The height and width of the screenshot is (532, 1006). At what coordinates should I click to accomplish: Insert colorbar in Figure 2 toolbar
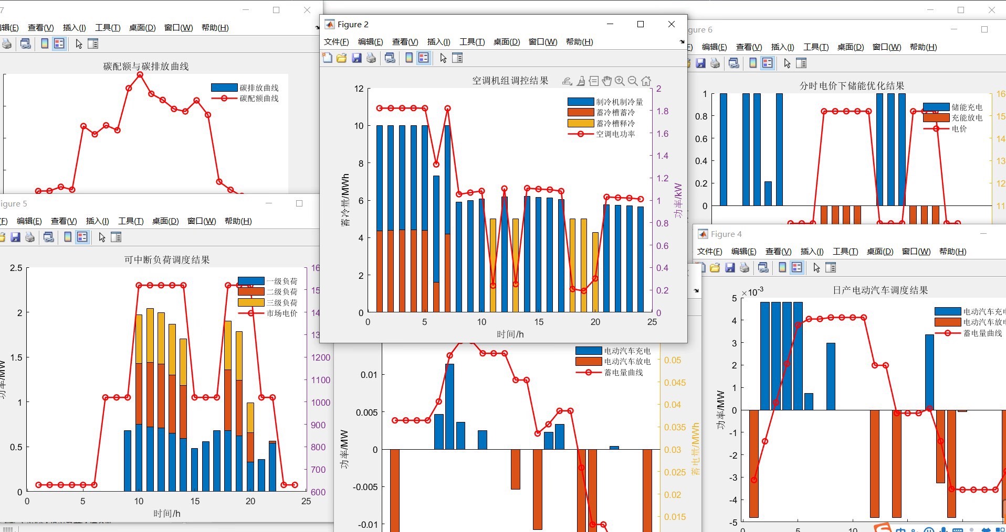pyautogui.click(x=409, y=58)
